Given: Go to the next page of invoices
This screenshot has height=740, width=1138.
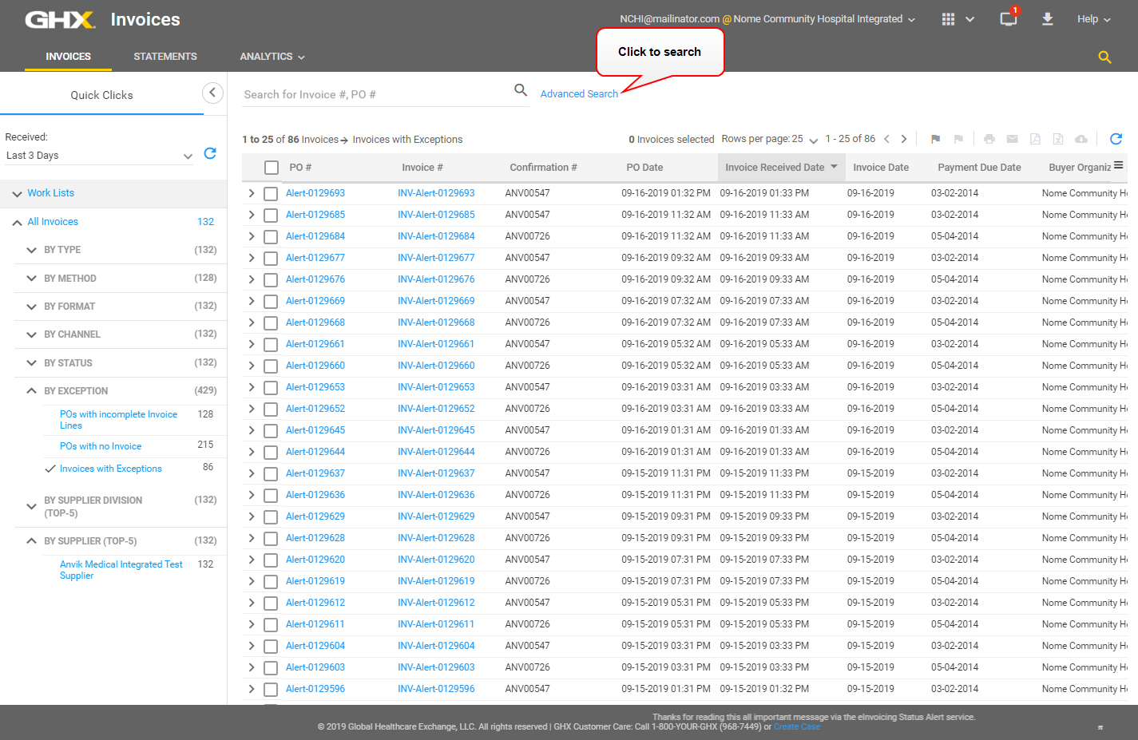Looking at the screenshot, I should (904, 139).
